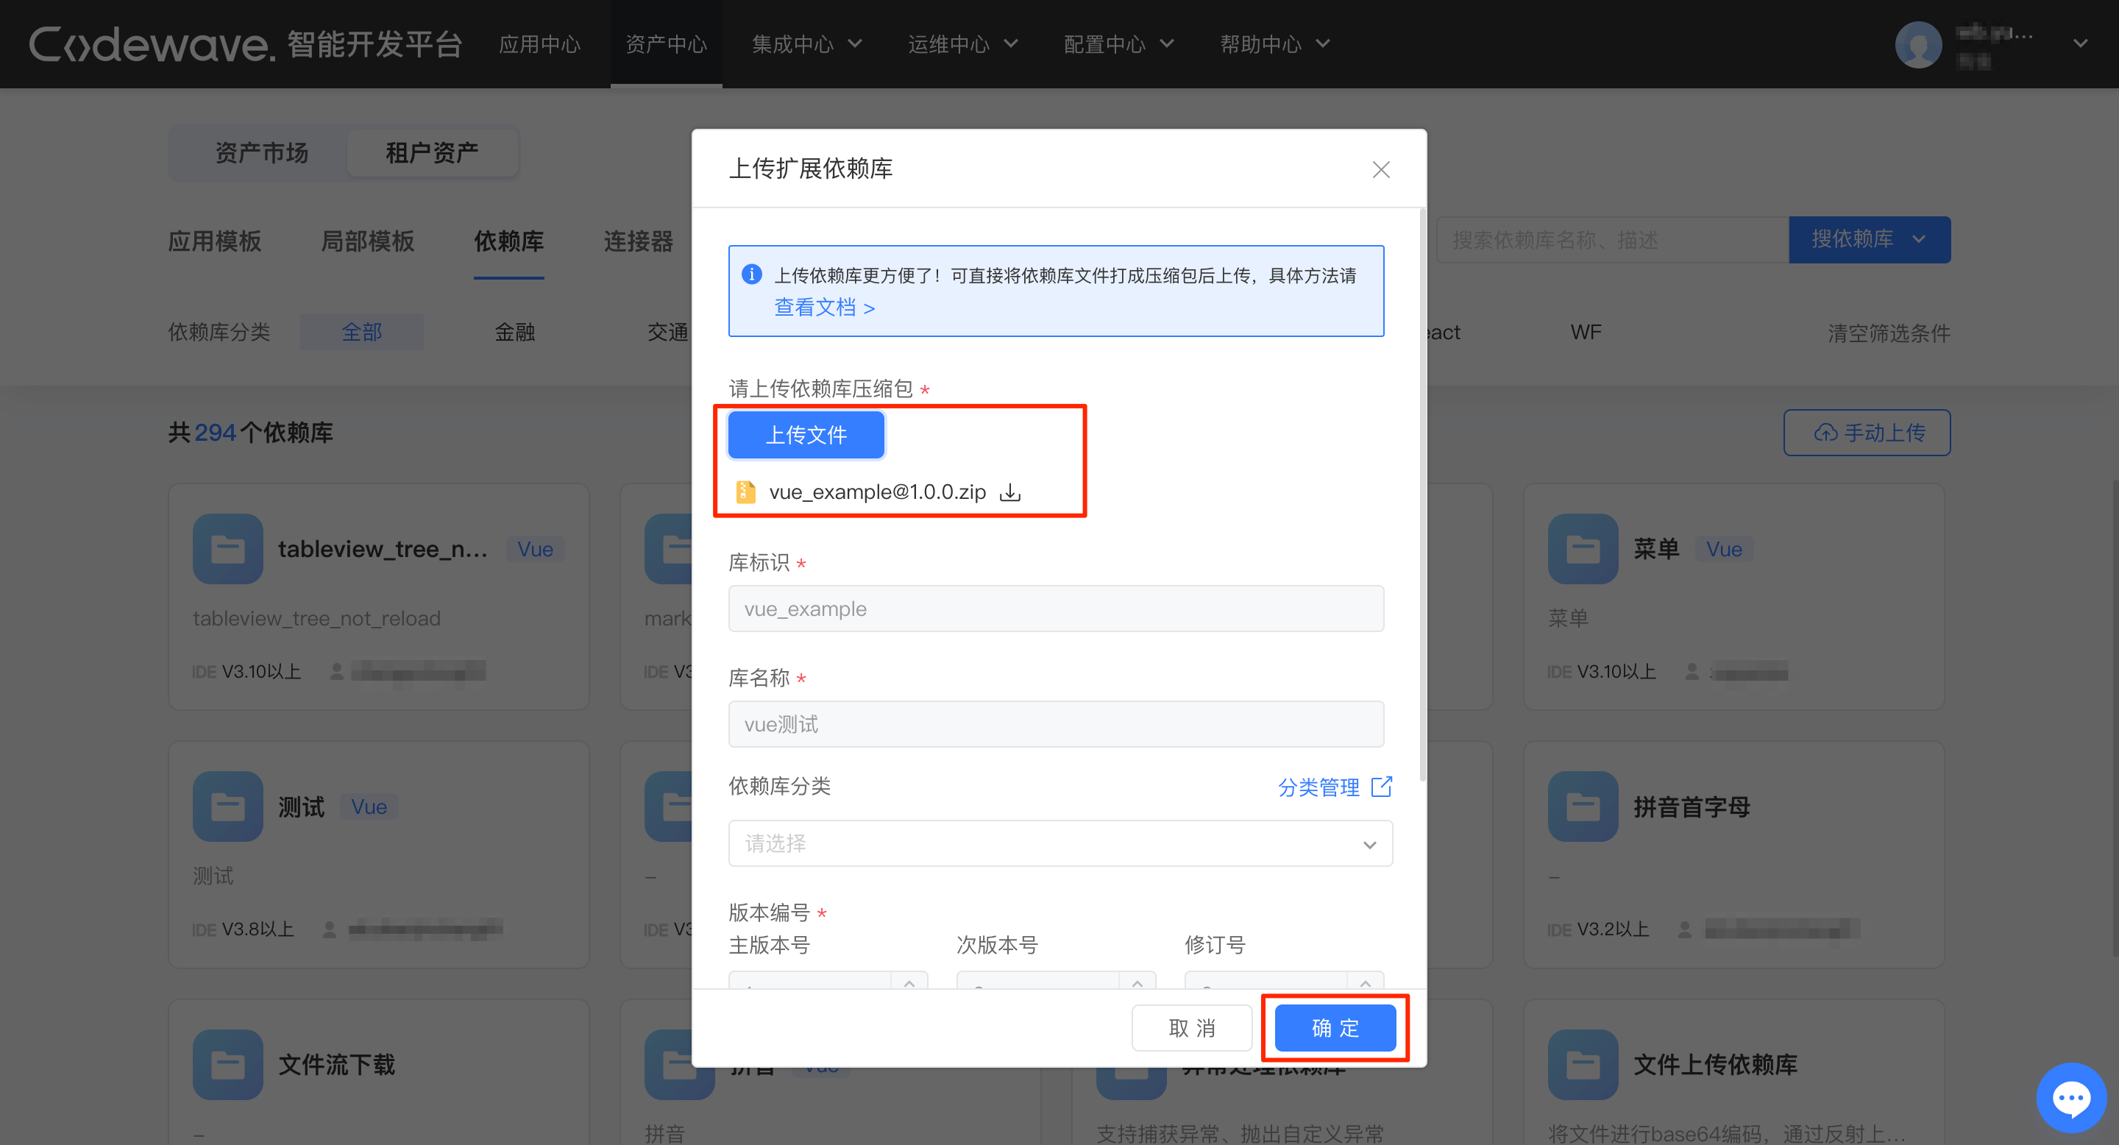Open the 文件上传依赖库 card title
Image resolution: width=2119 pixels, height=1145 pixels.
click(1715, 1064)
